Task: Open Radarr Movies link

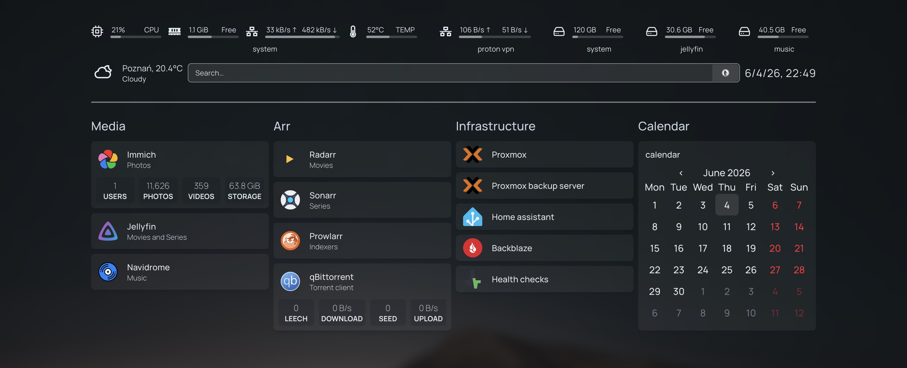Action: [x=362, y=159]
